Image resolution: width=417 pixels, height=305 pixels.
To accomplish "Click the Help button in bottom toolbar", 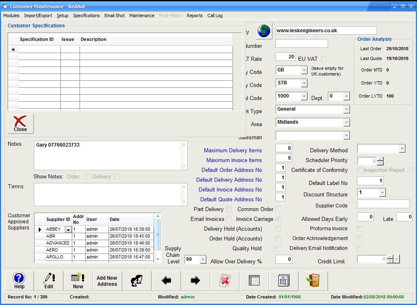I will click(19, 281).
